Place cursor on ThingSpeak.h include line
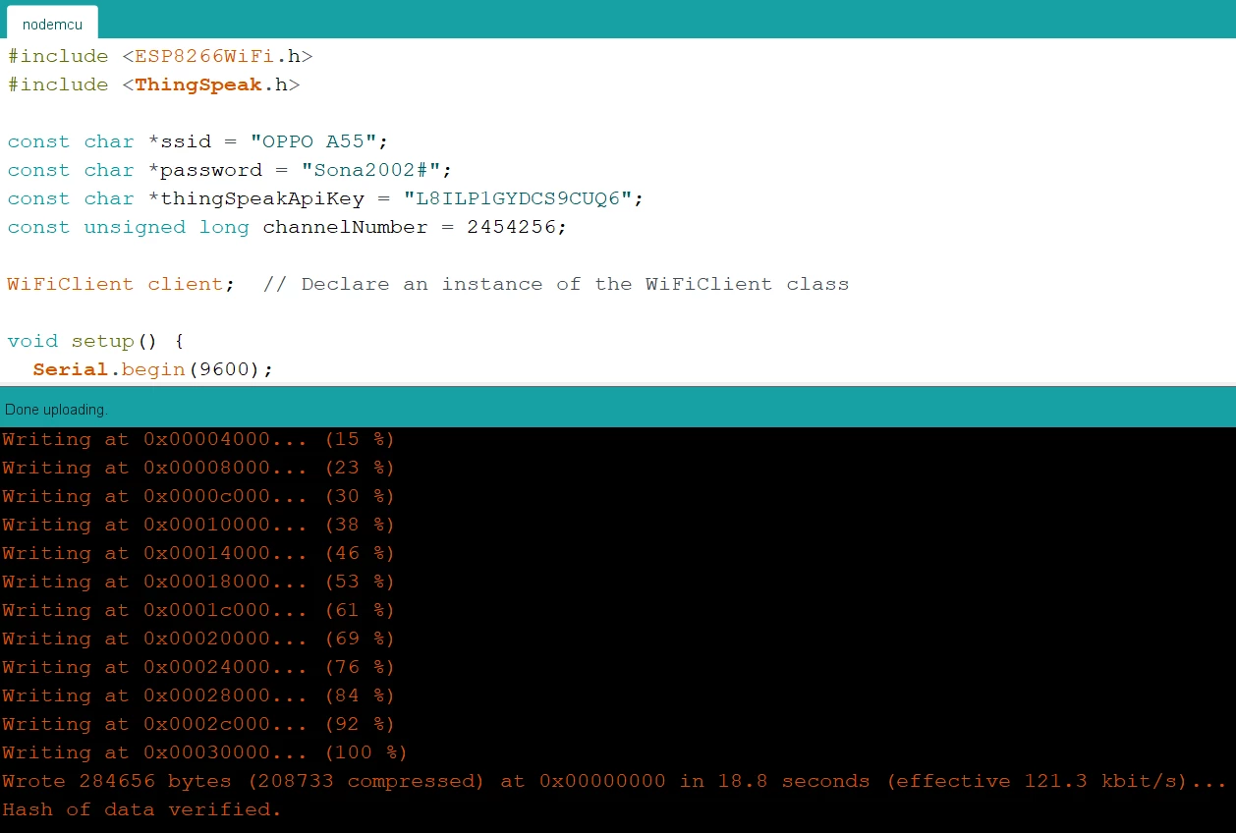This screenshot has width=1236, height=833. 153,84
